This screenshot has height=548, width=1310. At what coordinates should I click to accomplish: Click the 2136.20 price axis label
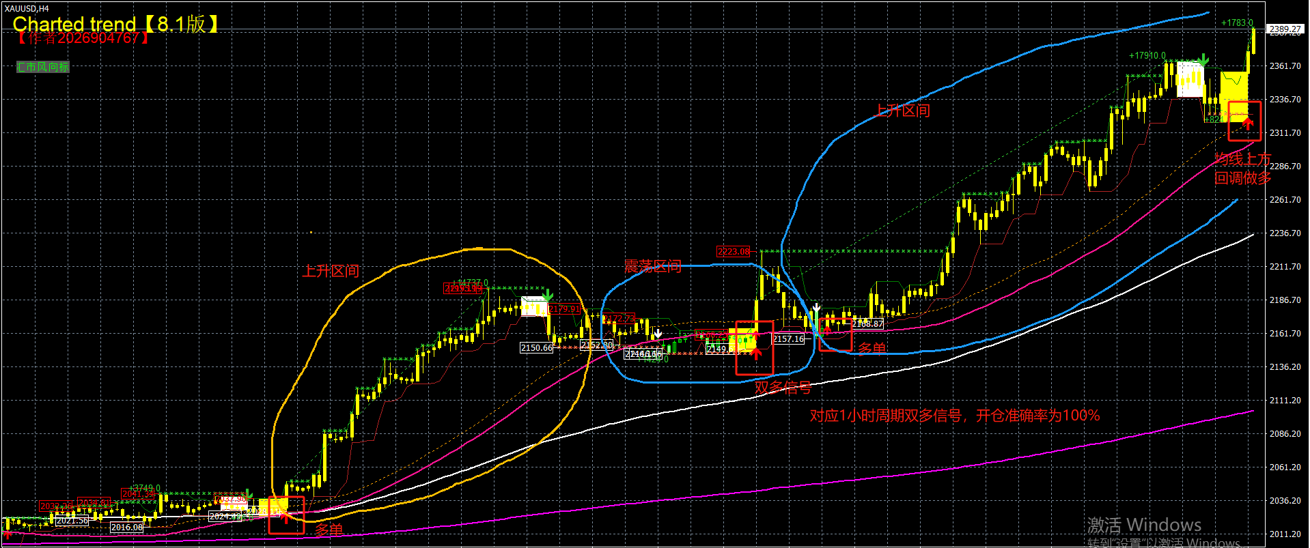coord(1285,367)
